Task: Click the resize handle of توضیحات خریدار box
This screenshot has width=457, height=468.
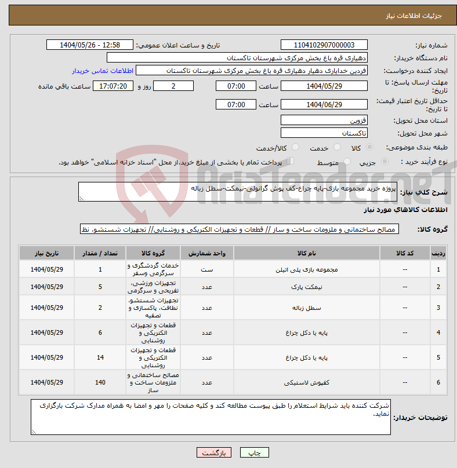Action: 34,432
